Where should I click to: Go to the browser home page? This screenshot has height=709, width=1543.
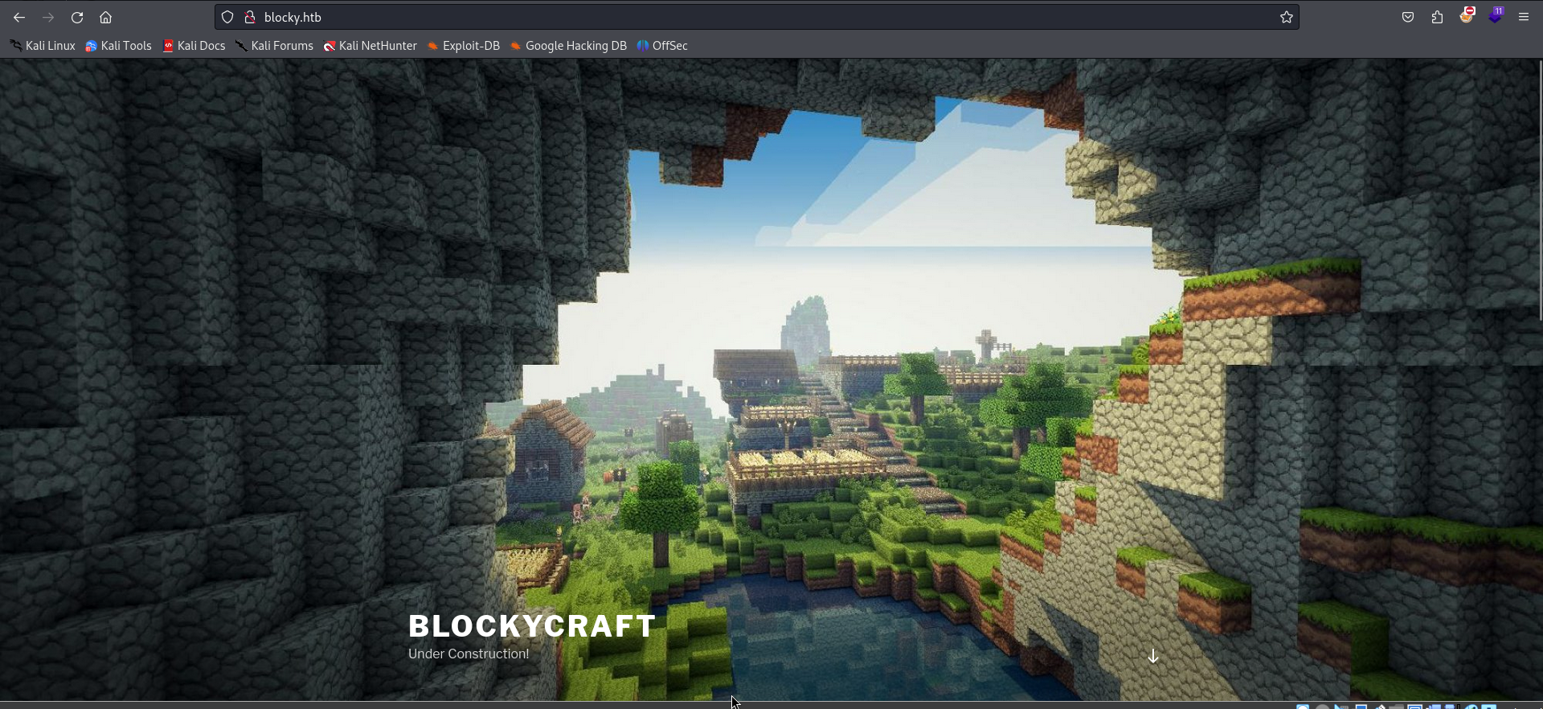click(x=105, y=17)
